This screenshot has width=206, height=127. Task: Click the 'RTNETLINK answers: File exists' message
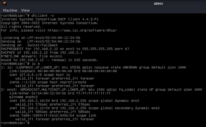[31, 56]
